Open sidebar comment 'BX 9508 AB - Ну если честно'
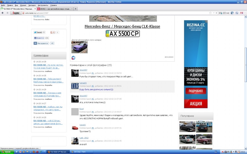This screenshot has width=247, height=154. pos(48,66)
